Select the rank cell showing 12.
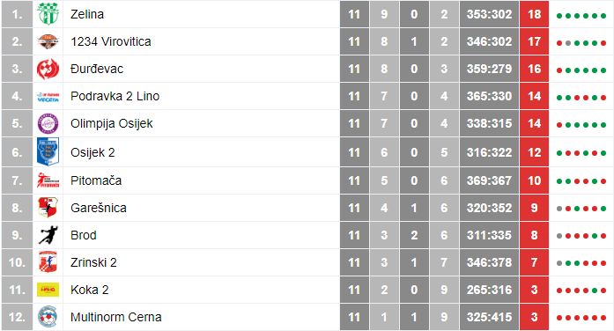This screenshot has height=331, width=614. (17, 317)
